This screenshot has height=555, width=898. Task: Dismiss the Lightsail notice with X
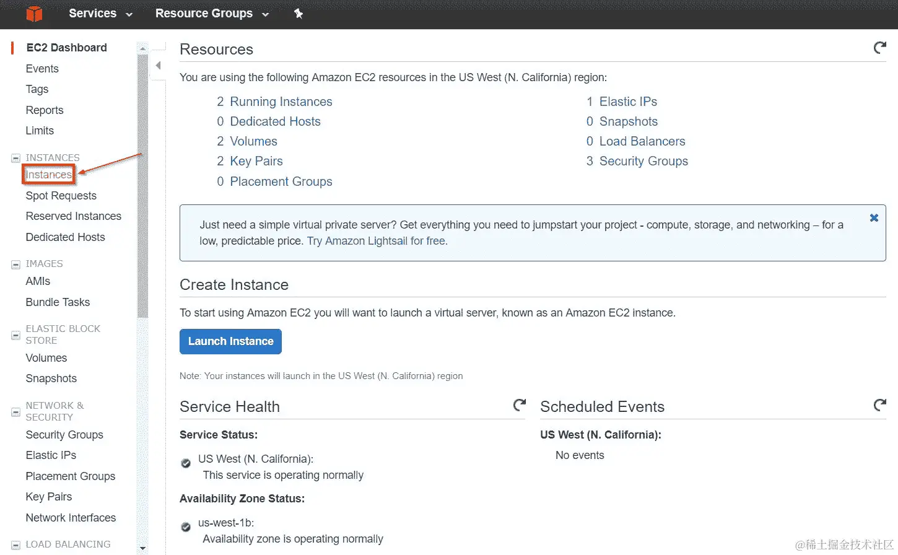click(x=874, y=218)
